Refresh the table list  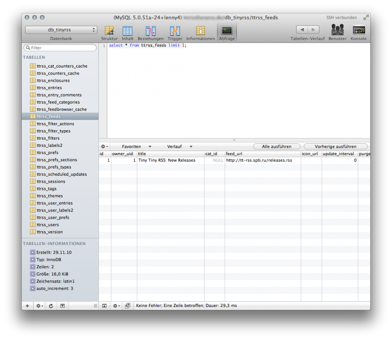click(51, 306)
